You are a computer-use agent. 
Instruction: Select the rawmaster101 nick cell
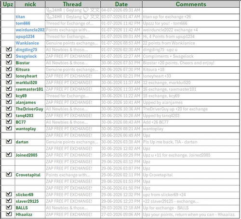[30, 89]
